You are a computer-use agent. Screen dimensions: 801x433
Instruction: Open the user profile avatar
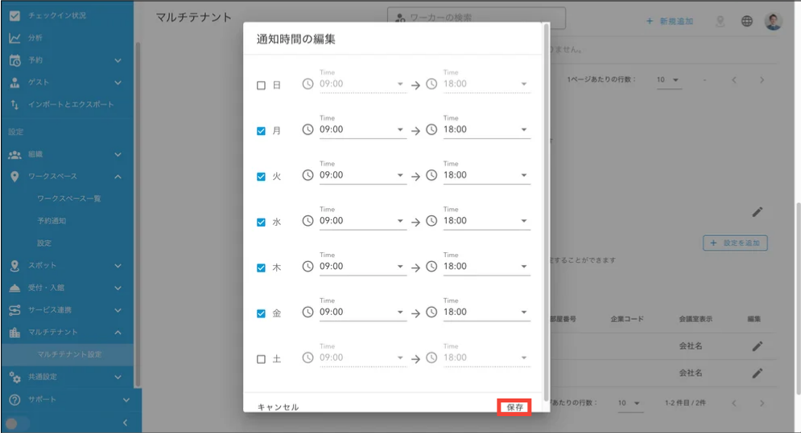pyautogui.click(x=774, y=21)
